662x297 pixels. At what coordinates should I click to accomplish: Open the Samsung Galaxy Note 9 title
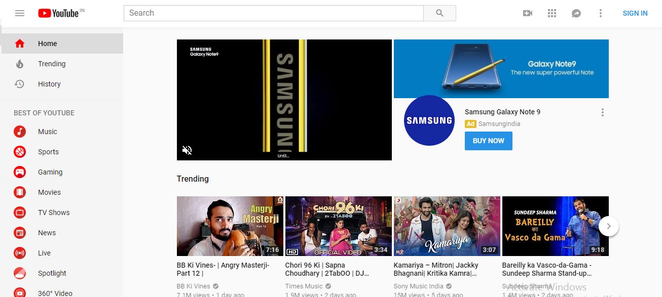tap(502, 112)
